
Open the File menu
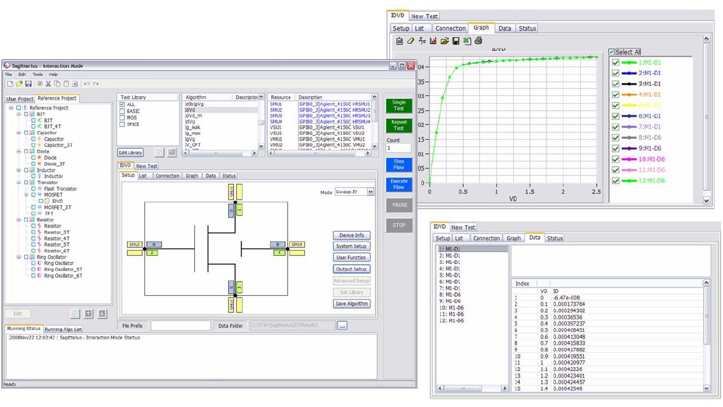coord(8,74)
